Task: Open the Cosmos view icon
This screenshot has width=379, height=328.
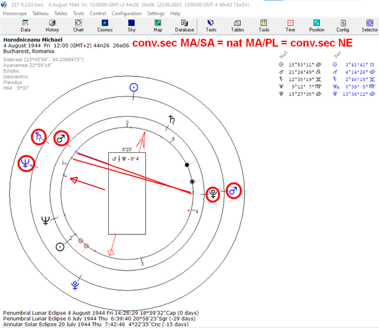Action: (105, 26)
